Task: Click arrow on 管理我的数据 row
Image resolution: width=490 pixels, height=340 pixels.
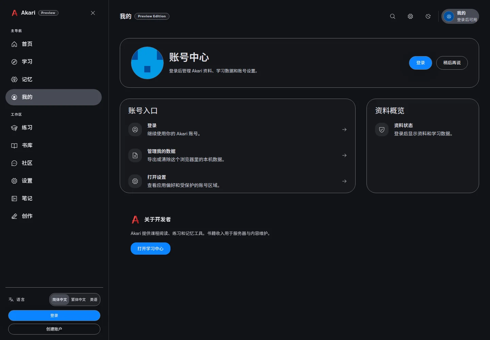Action: coord(344,155)
